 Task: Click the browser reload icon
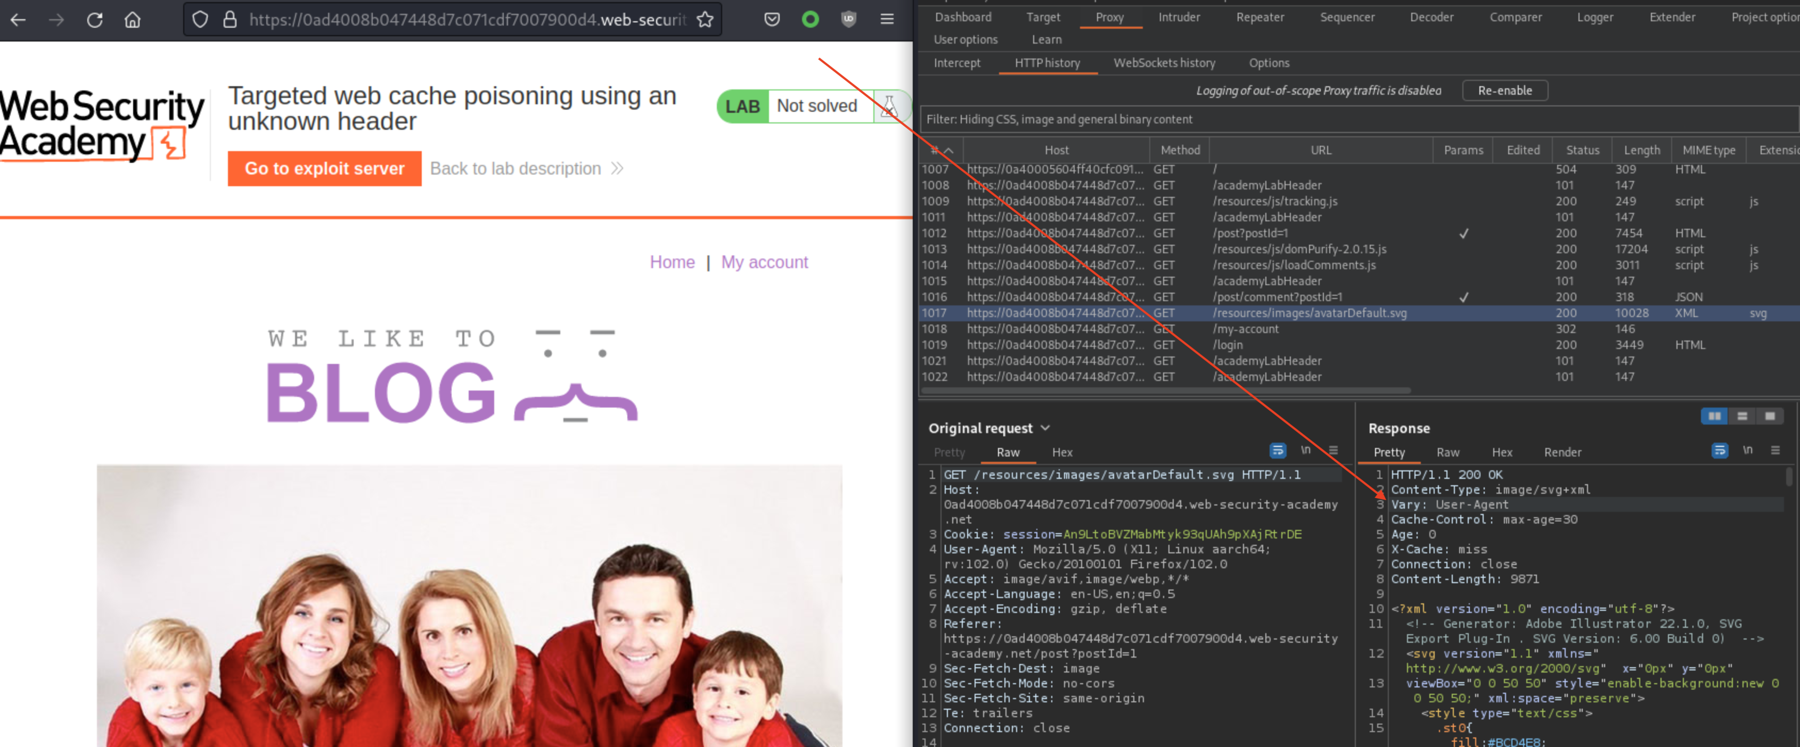[94, 20]
